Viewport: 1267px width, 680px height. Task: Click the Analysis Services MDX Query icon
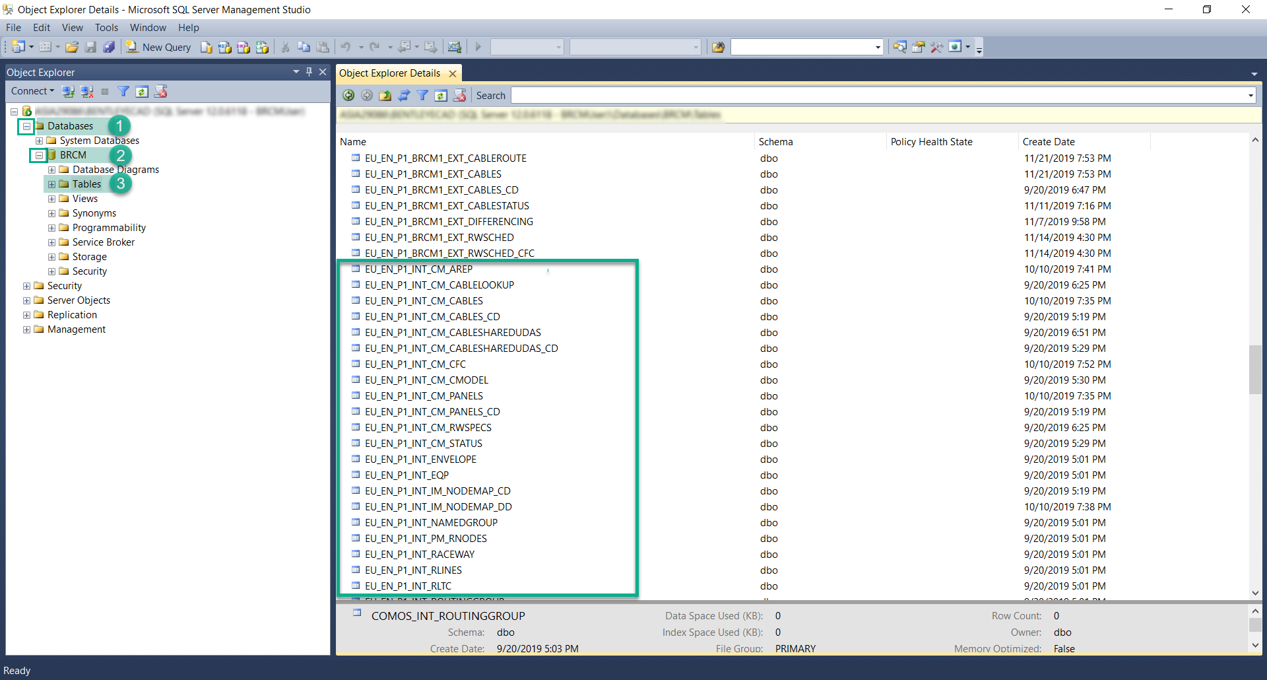pos(225,47)
